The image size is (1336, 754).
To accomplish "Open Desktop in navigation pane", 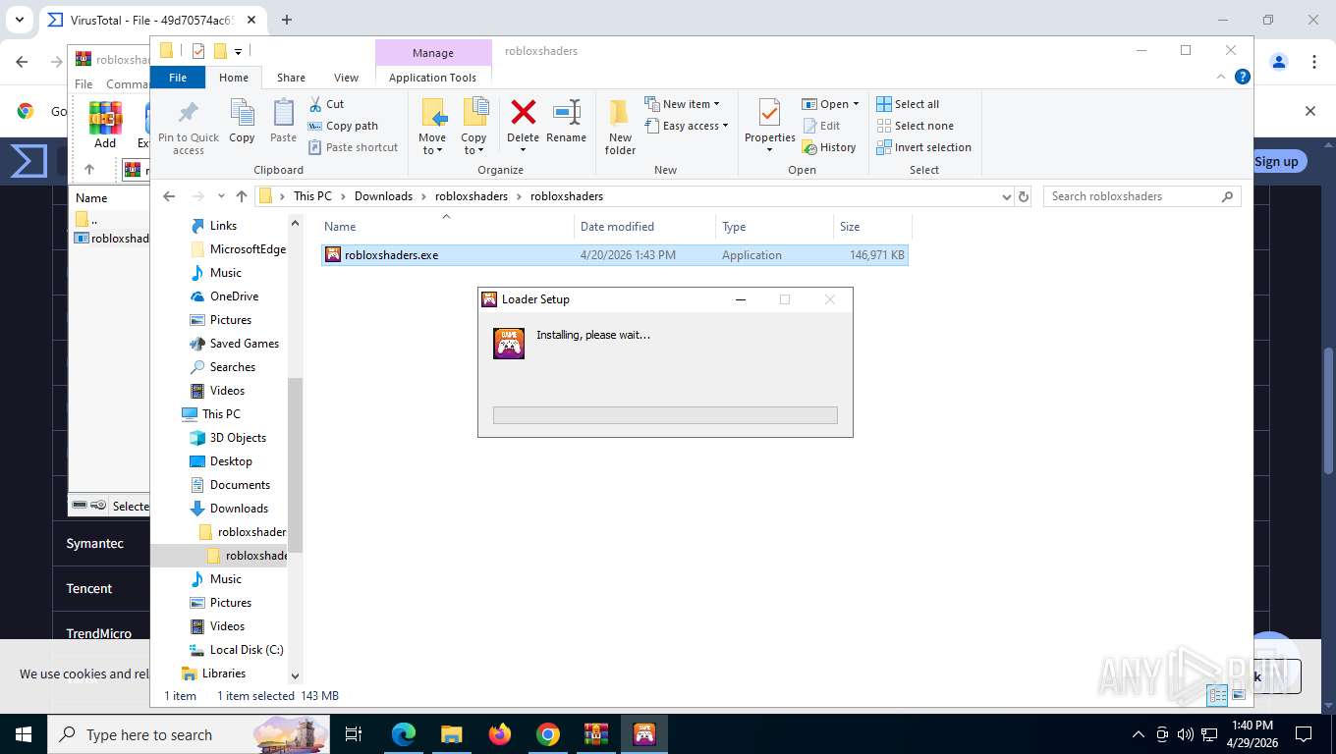I will click(231, 461).
